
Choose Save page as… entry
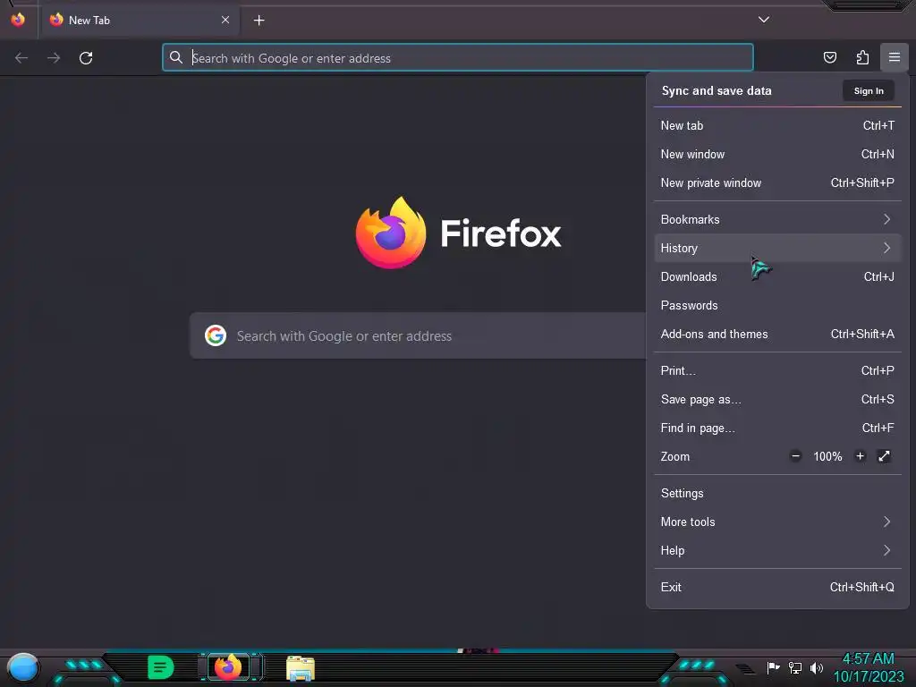pos(777,400)
